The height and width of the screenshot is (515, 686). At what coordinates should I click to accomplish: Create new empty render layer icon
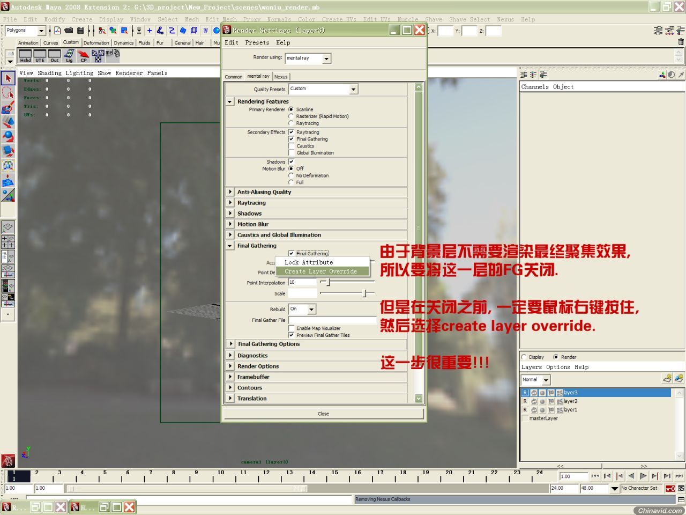pyautogui.click(x=667, y=379)
